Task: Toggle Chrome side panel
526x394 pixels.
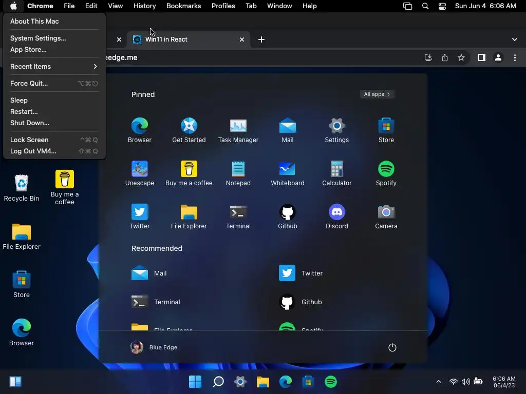Action: (482, 57)
